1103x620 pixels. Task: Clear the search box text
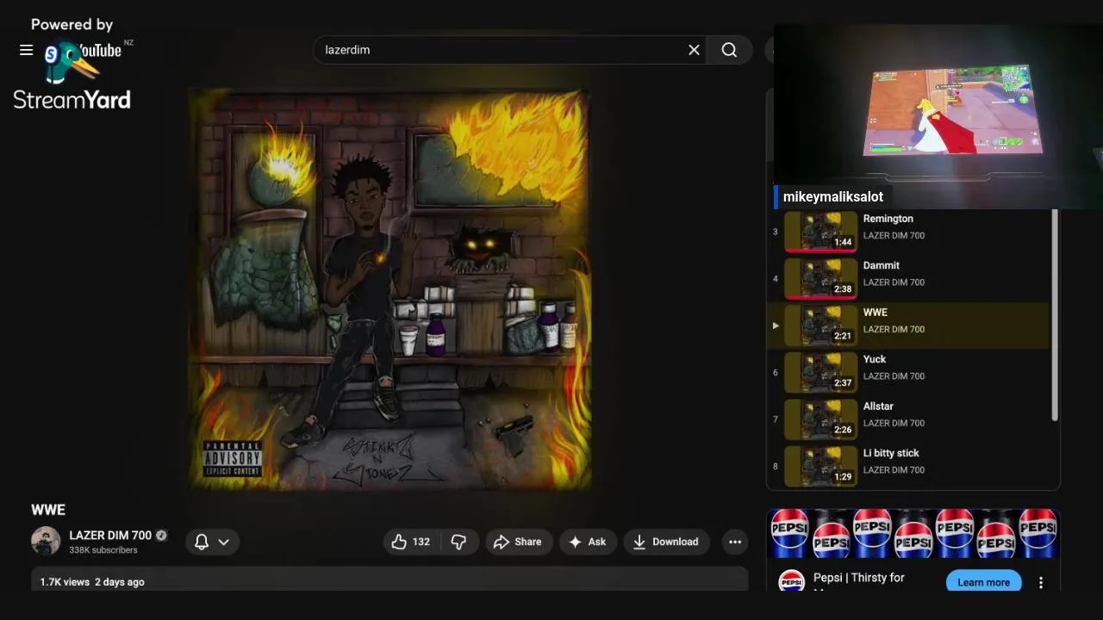(x=694, y=50)
